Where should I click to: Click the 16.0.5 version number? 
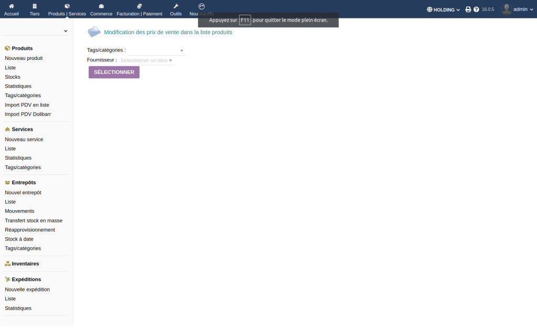[x=488, y=9]
